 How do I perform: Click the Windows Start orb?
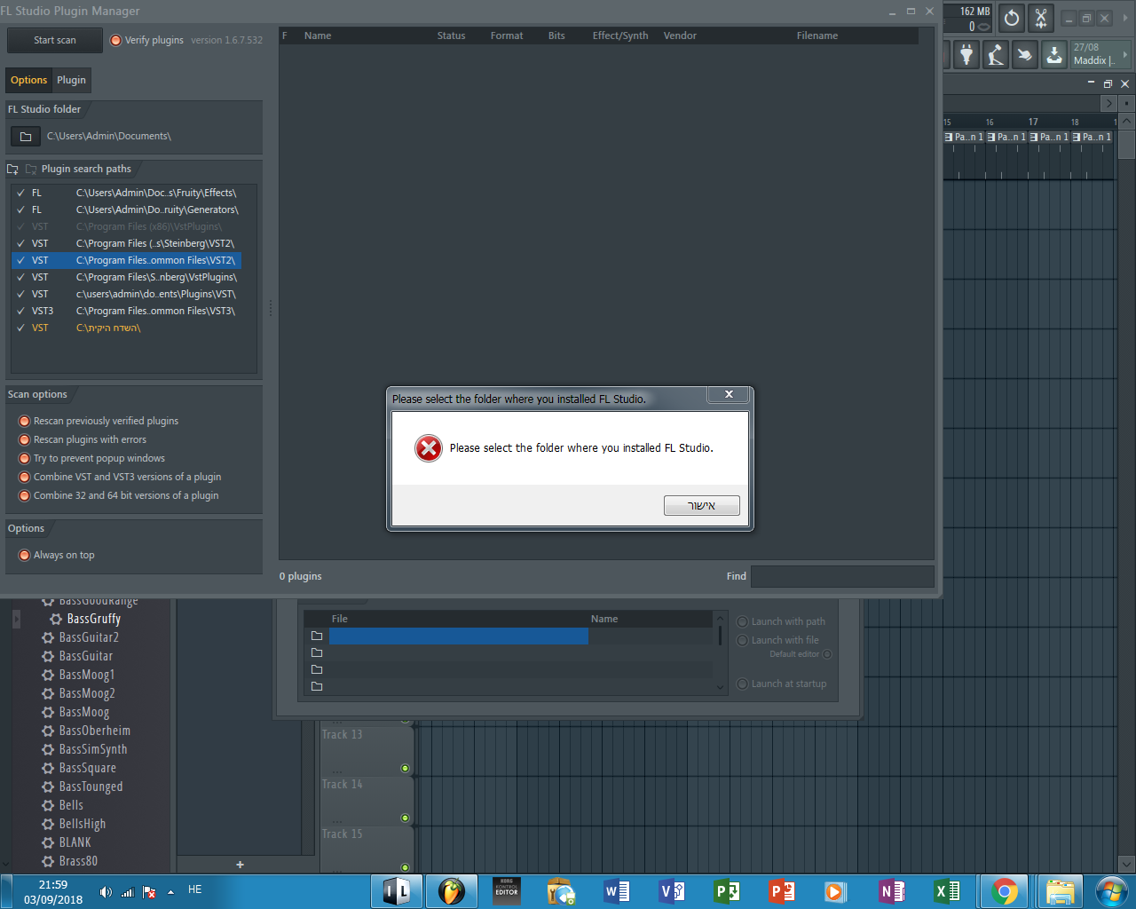[1111, 891]
